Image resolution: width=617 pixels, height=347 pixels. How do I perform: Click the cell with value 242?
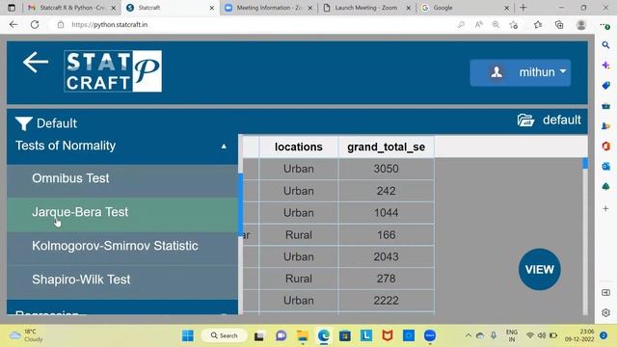386,191
